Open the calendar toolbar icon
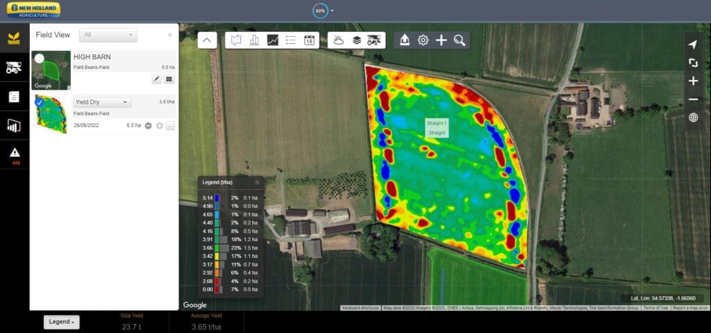This screenshot has height=333, width=711. pyautogui.click(x=309, y=40)
